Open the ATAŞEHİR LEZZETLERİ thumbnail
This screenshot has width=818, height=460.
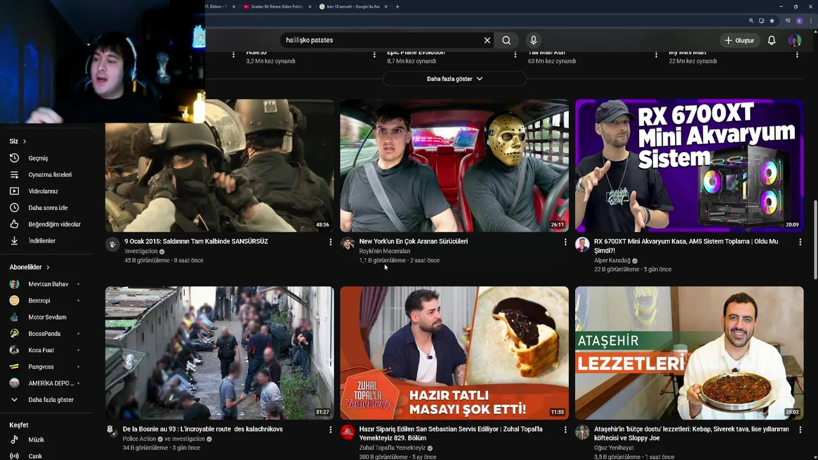coord(689,353)
